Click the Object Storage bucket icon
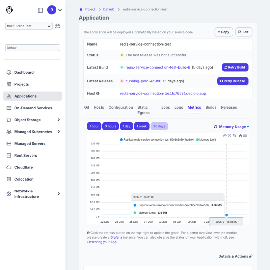 point(9,120)
